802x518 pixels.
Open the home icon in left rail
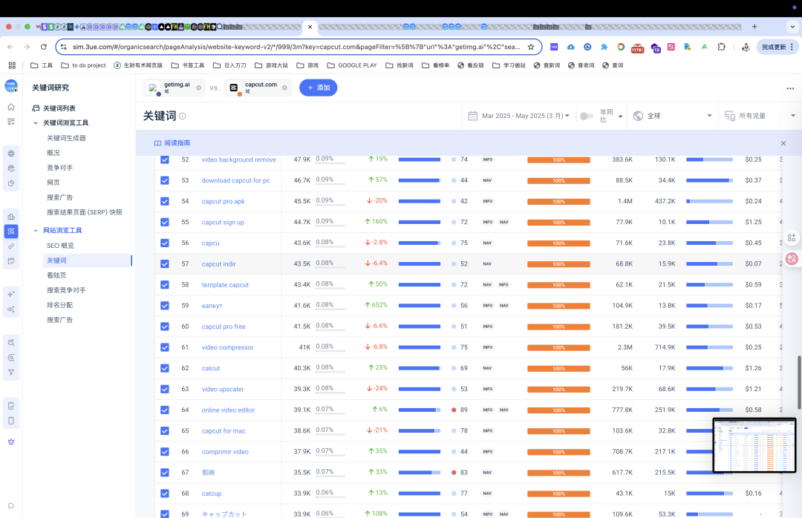pyautogui.click(x=11, y=107)
